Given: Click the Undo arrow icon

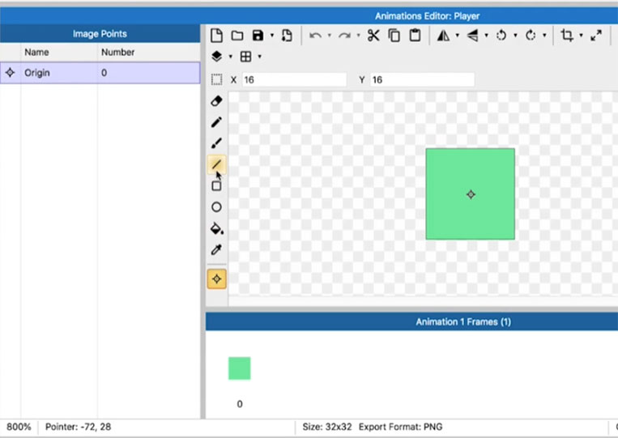Looking at the screenshot, I should point(315,36).
